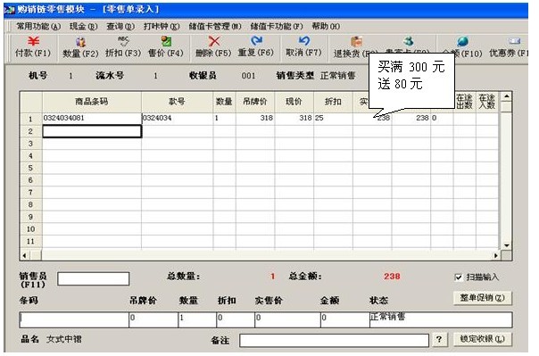Click the 整单促销 (Z) button
The height and width of the screenshot is (356, 539).
pyautogui.click(x=482, y=298)
